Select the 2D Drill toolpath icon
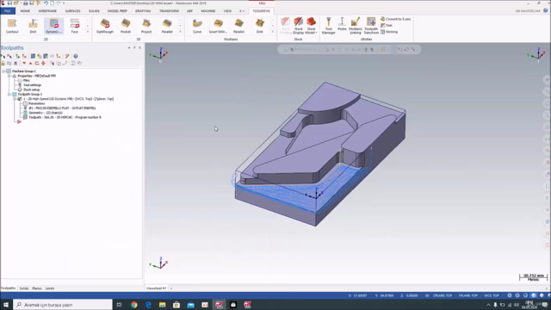Image resolution: width=551 pixels, height=310 pixels. (x=33, y=26)
